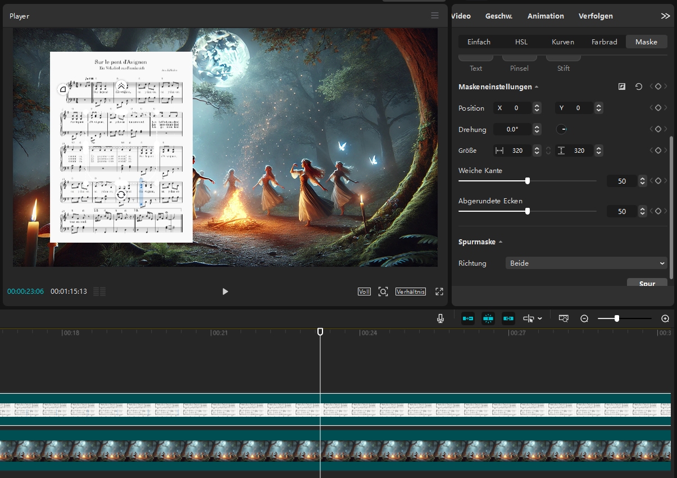Image resolution: width=677 pixels, height=478 pixels.
Task: Open the HSL sub-tab
Action: click(521, 42)
